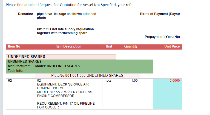Screen dimensions: 210x115
Task: Click the Remarks label
Action: click(25, 14)
